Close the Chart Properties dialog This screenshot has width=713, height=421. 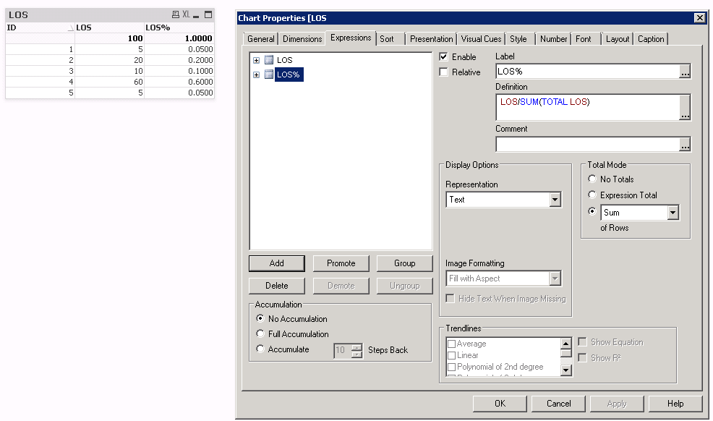(x=699, y=17)
